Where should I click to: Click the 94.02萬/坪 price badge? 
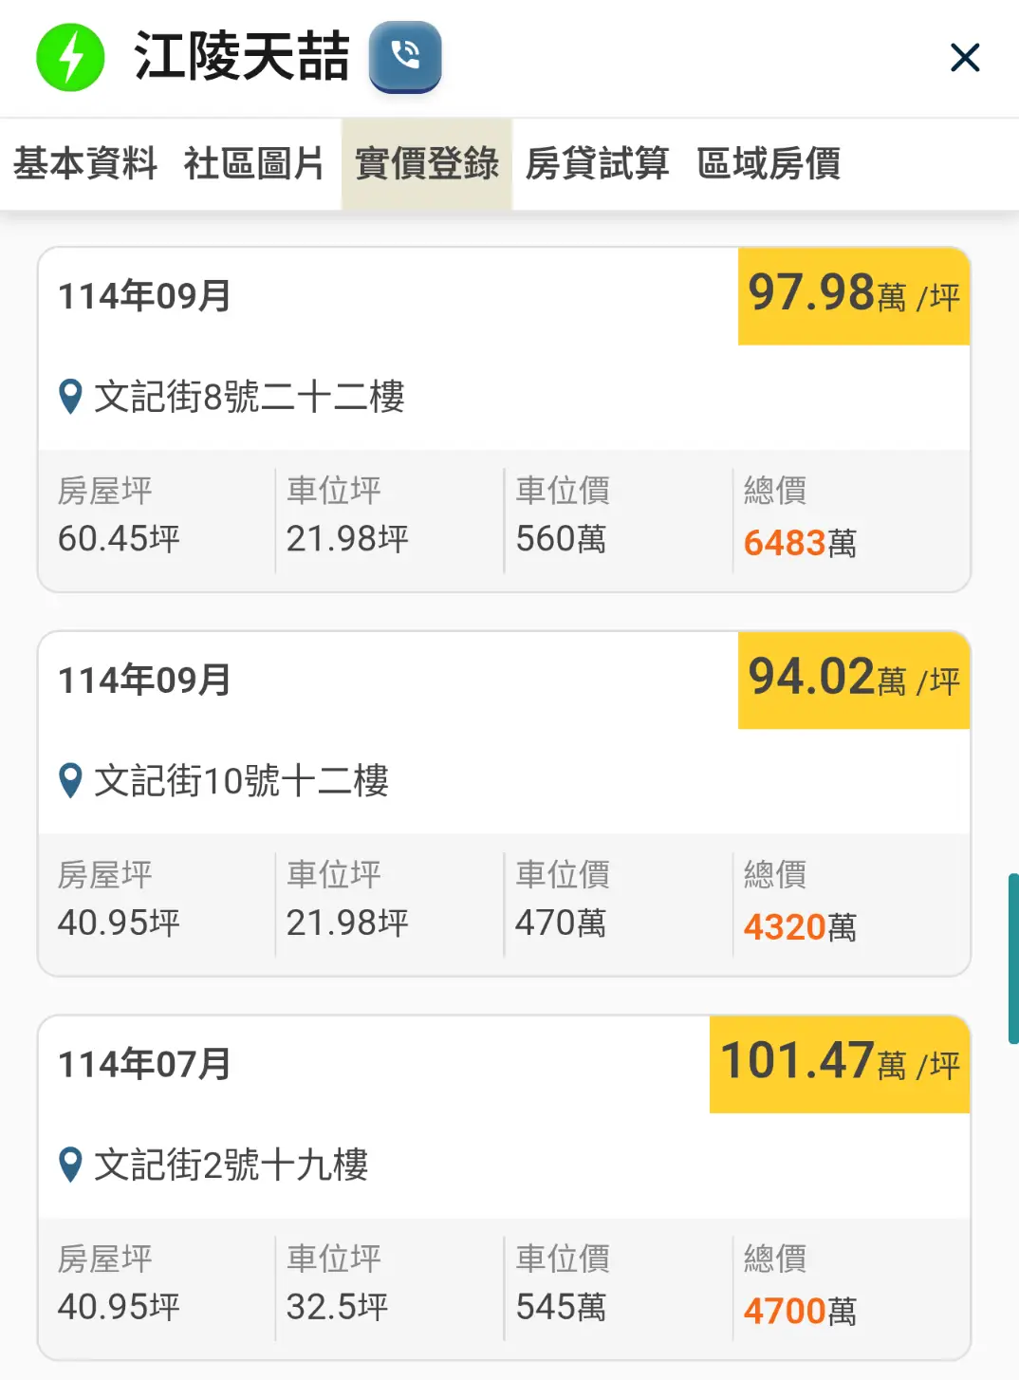[853, 680]
